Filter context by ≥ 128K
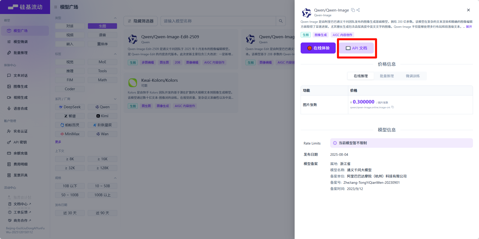This screenshot has width=479, height=239. (102, 168)
